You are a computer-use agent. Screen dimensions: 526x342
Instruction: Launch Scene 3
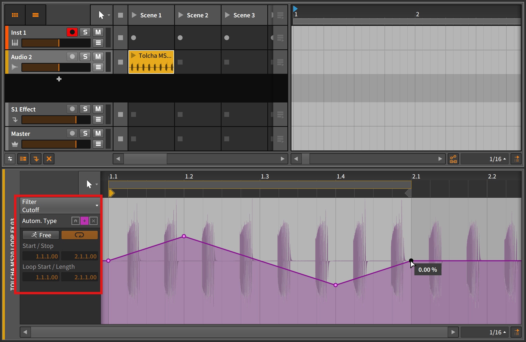[x=228, y=15]
